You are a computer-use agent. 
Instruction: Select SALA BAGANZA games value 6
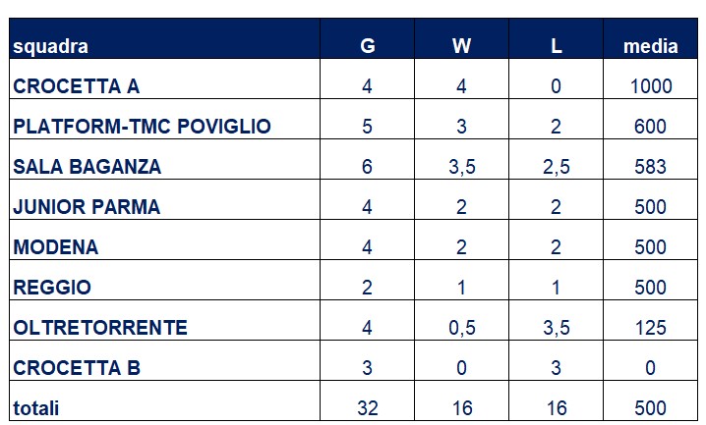click(x=368, y=167)
